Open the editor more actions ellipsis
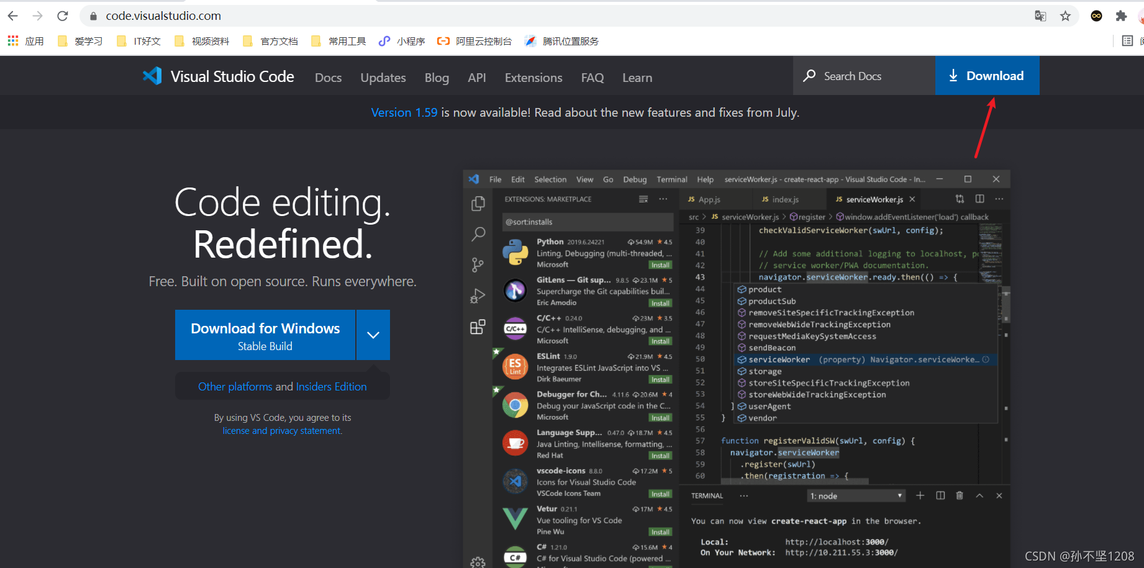Screen dimensions: 1144x568 [x=999, y=199]
